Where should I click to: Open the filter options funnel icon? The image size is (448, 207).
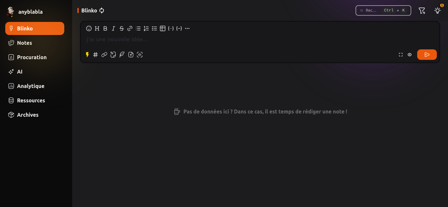pyautogui.click(x=422, y=10)
